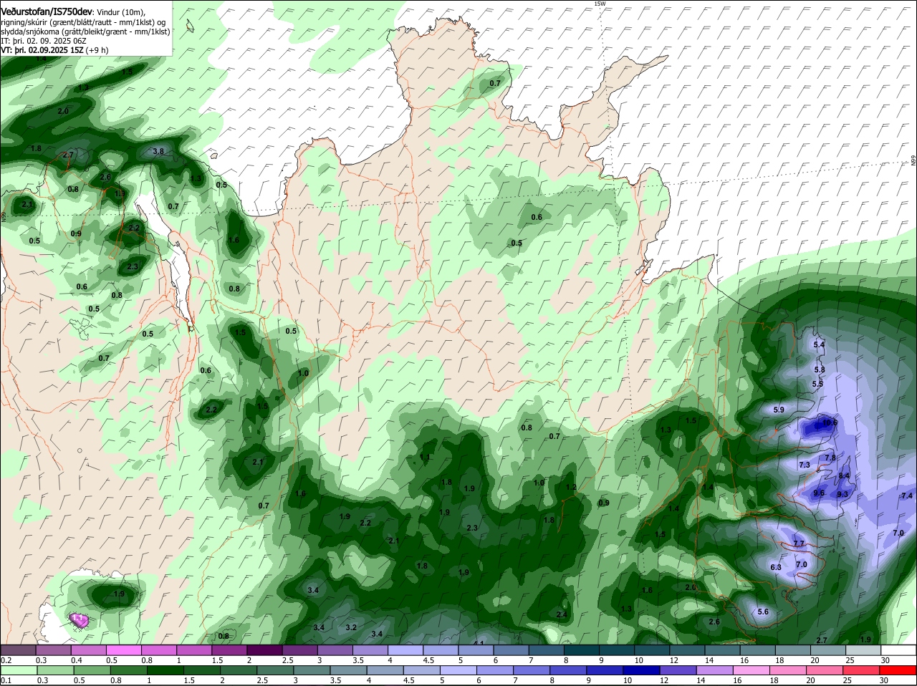Click the 5.6 value in southeast
Image resolution: width=917 pixels, height=686 pixels.
coord(763,612)
